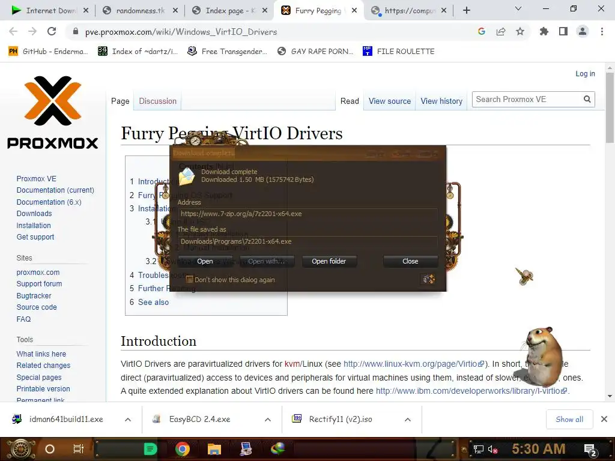Switch to the randomness.tk tab
The width and height of the screenshot is (615, 461).
[x=140, y=11]
